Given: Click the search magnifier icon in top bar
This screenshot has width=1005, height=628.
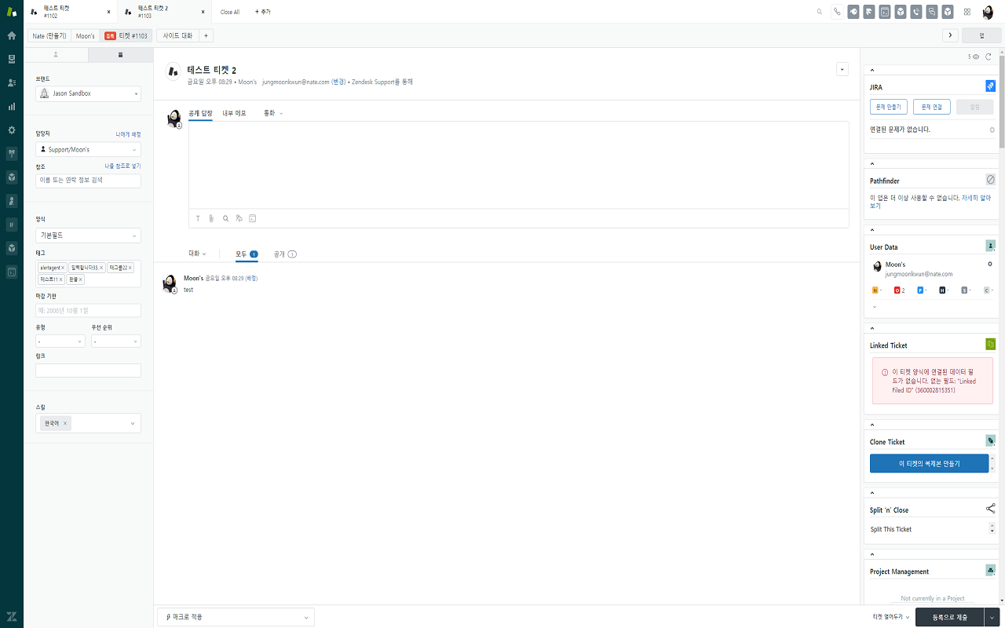Looking at the screenshot, I should 819,11.
